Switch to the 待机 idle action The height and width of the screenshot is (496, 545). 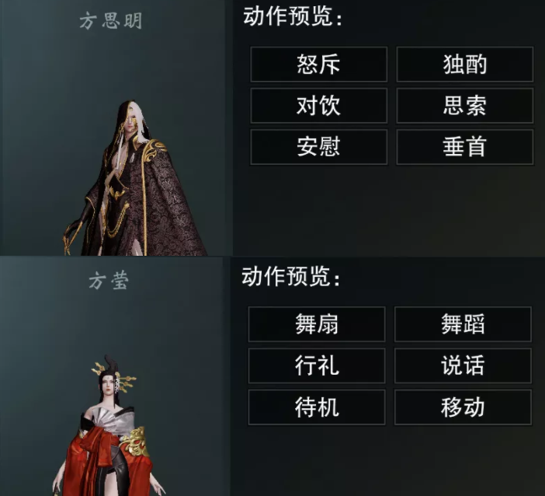317,407
